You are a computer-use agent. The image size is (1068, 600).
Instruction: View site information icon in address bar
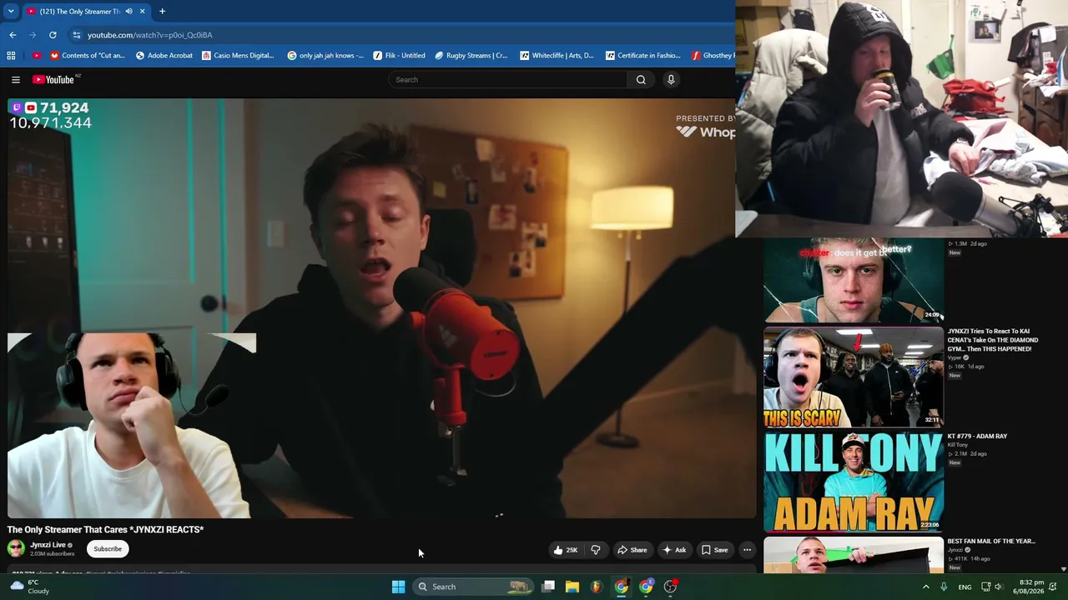tap(76, 35)
